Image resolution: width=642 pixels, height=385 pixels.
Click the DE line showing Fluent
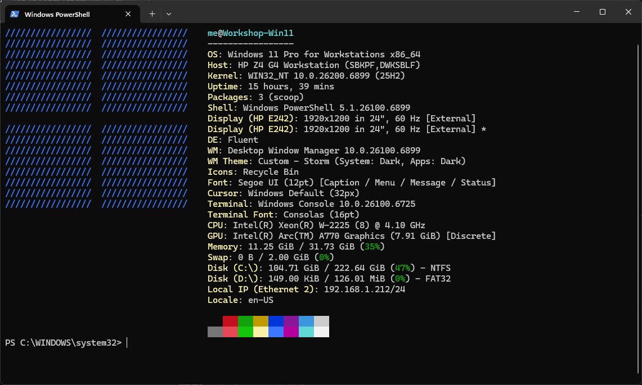tap(232, 139)
